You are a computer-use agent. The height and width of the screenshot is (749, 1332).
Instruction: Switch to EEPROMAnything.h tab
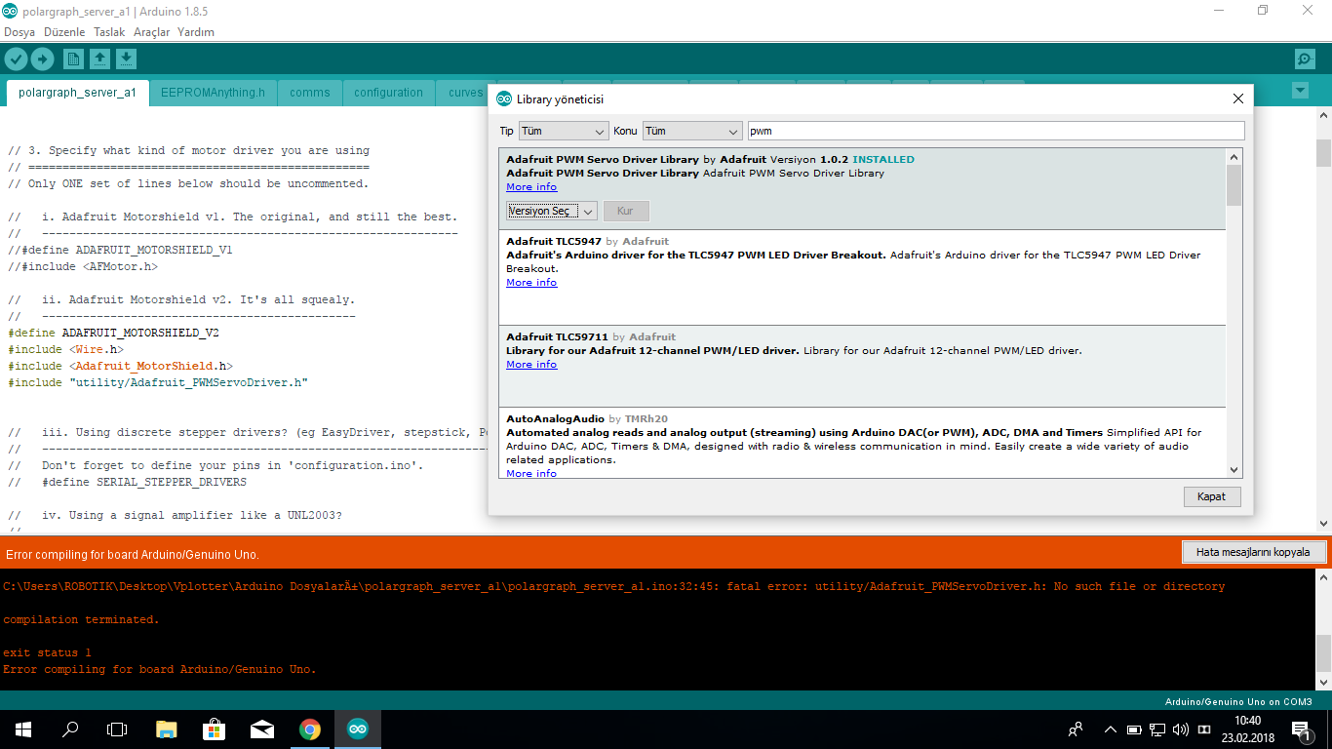click(213, 93)
